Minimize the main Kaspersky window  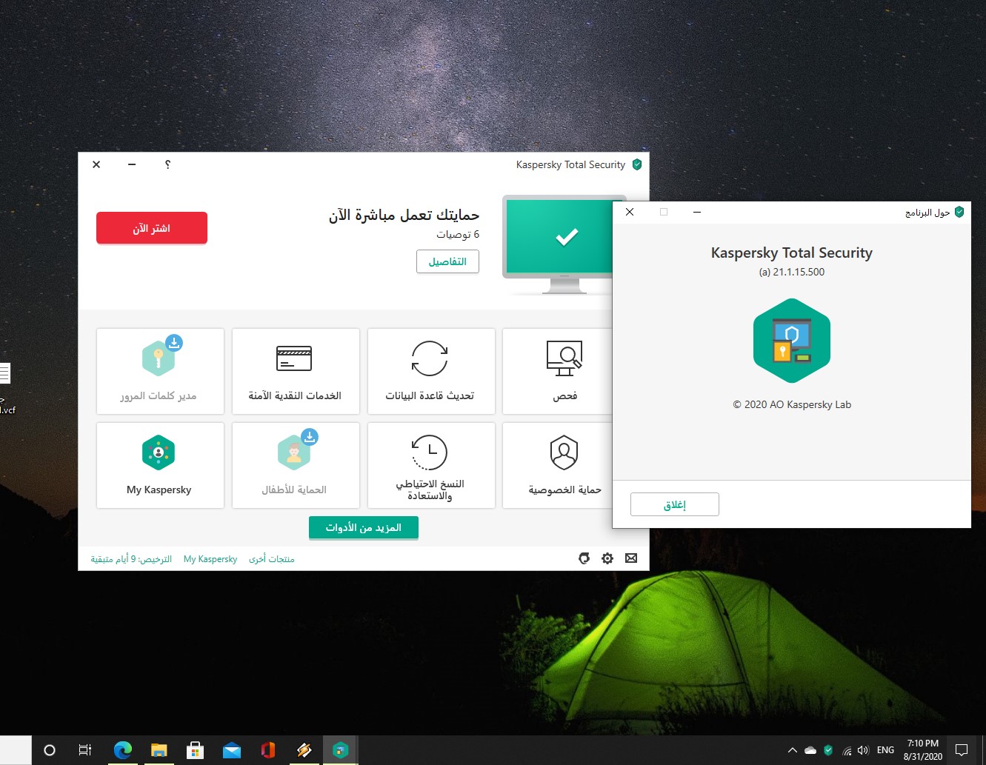coord(132,164)
